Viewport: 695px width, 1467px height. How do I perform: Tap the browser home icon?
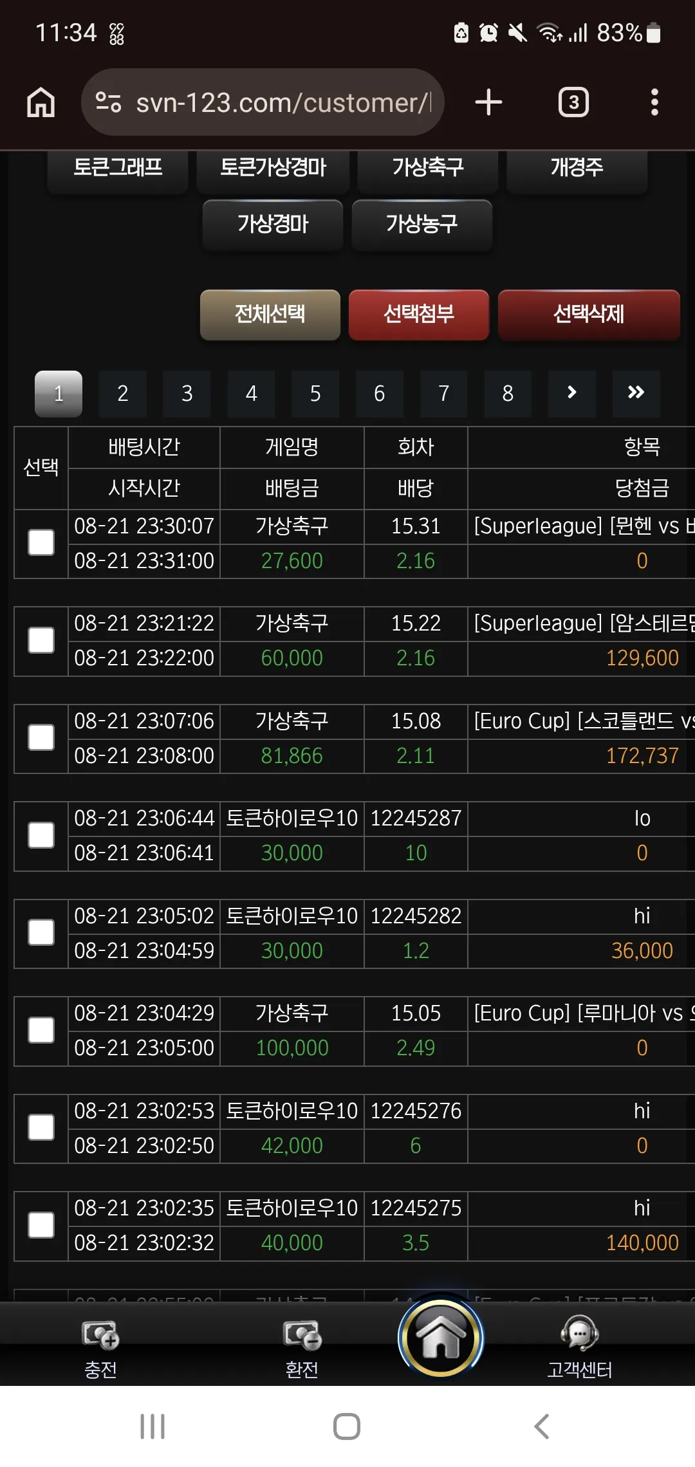[41, 102]
